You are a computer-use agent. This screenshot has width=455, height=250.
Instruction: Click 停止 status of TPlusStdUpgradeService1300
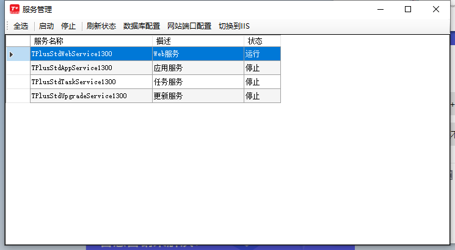(x=263, y=96)
